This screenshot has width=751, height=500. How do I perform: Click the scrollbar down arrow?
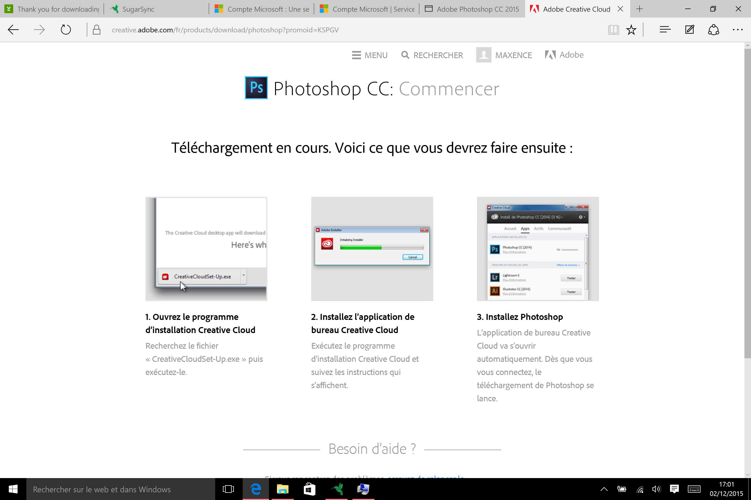click(x=747, y=475)
